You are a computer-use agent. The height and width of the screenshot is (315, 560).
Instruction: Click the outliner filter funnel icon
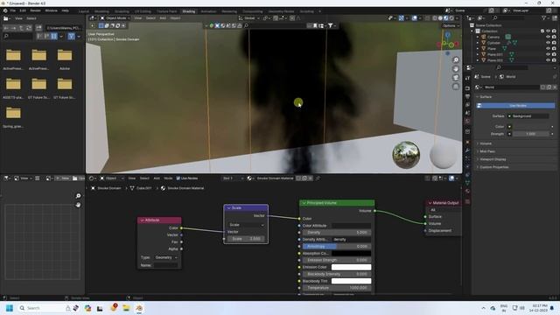543,17
